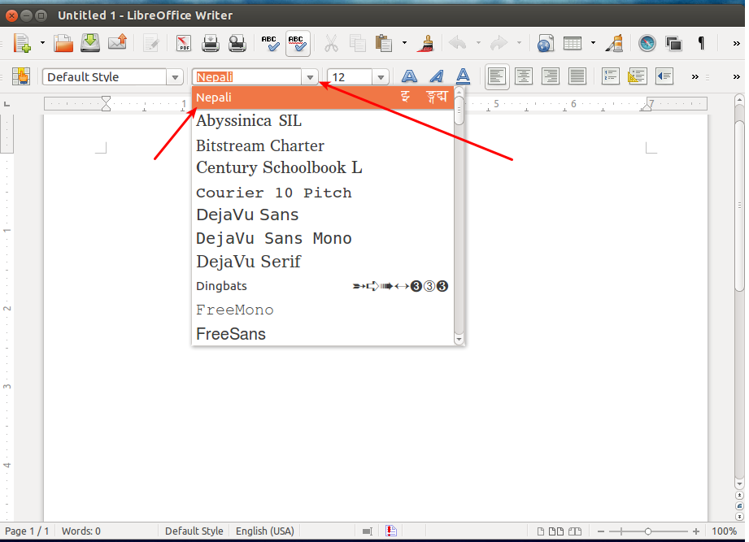This screenshot has width=749, height=542.
Task: Toggle AutoSpellcheck
Action: (298, 43)
